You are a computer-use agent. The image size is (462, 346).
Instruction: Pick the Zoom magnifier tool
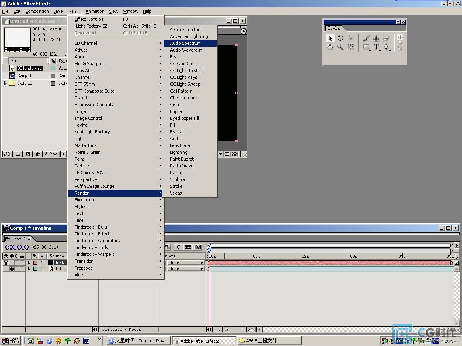340,47
